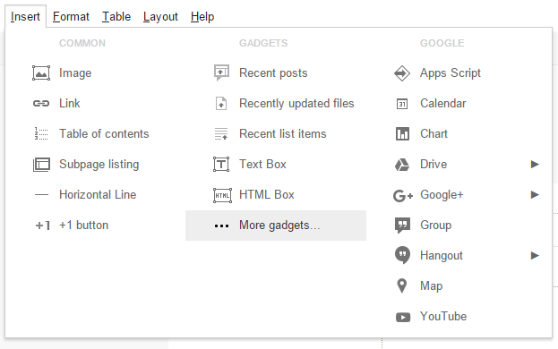Select the Recent posts label
The height and width of the screenshot is (349, 558).
point(273,73)
